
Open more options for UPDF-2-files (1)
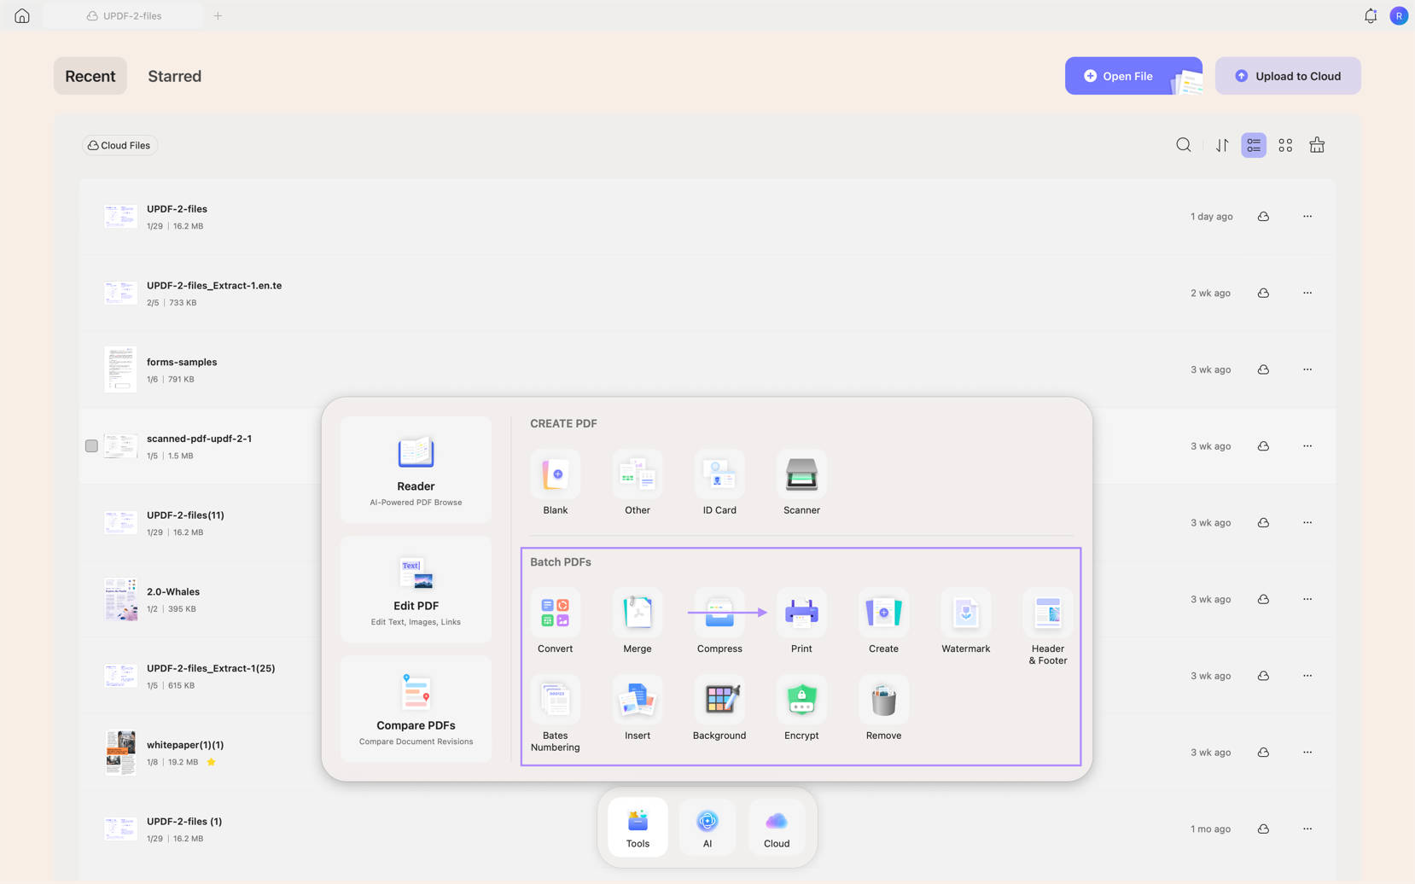(1307, 829)
